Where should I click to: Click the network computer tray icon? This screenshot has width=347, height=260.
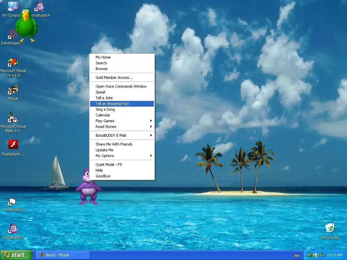point(322,255)
